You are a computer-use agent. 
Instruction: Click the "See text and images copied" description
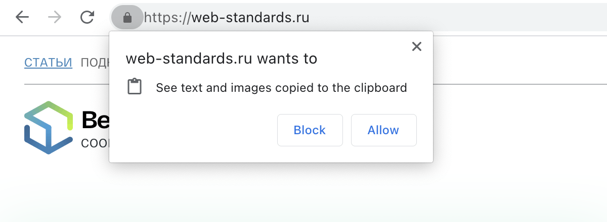[x=281, y=88]
